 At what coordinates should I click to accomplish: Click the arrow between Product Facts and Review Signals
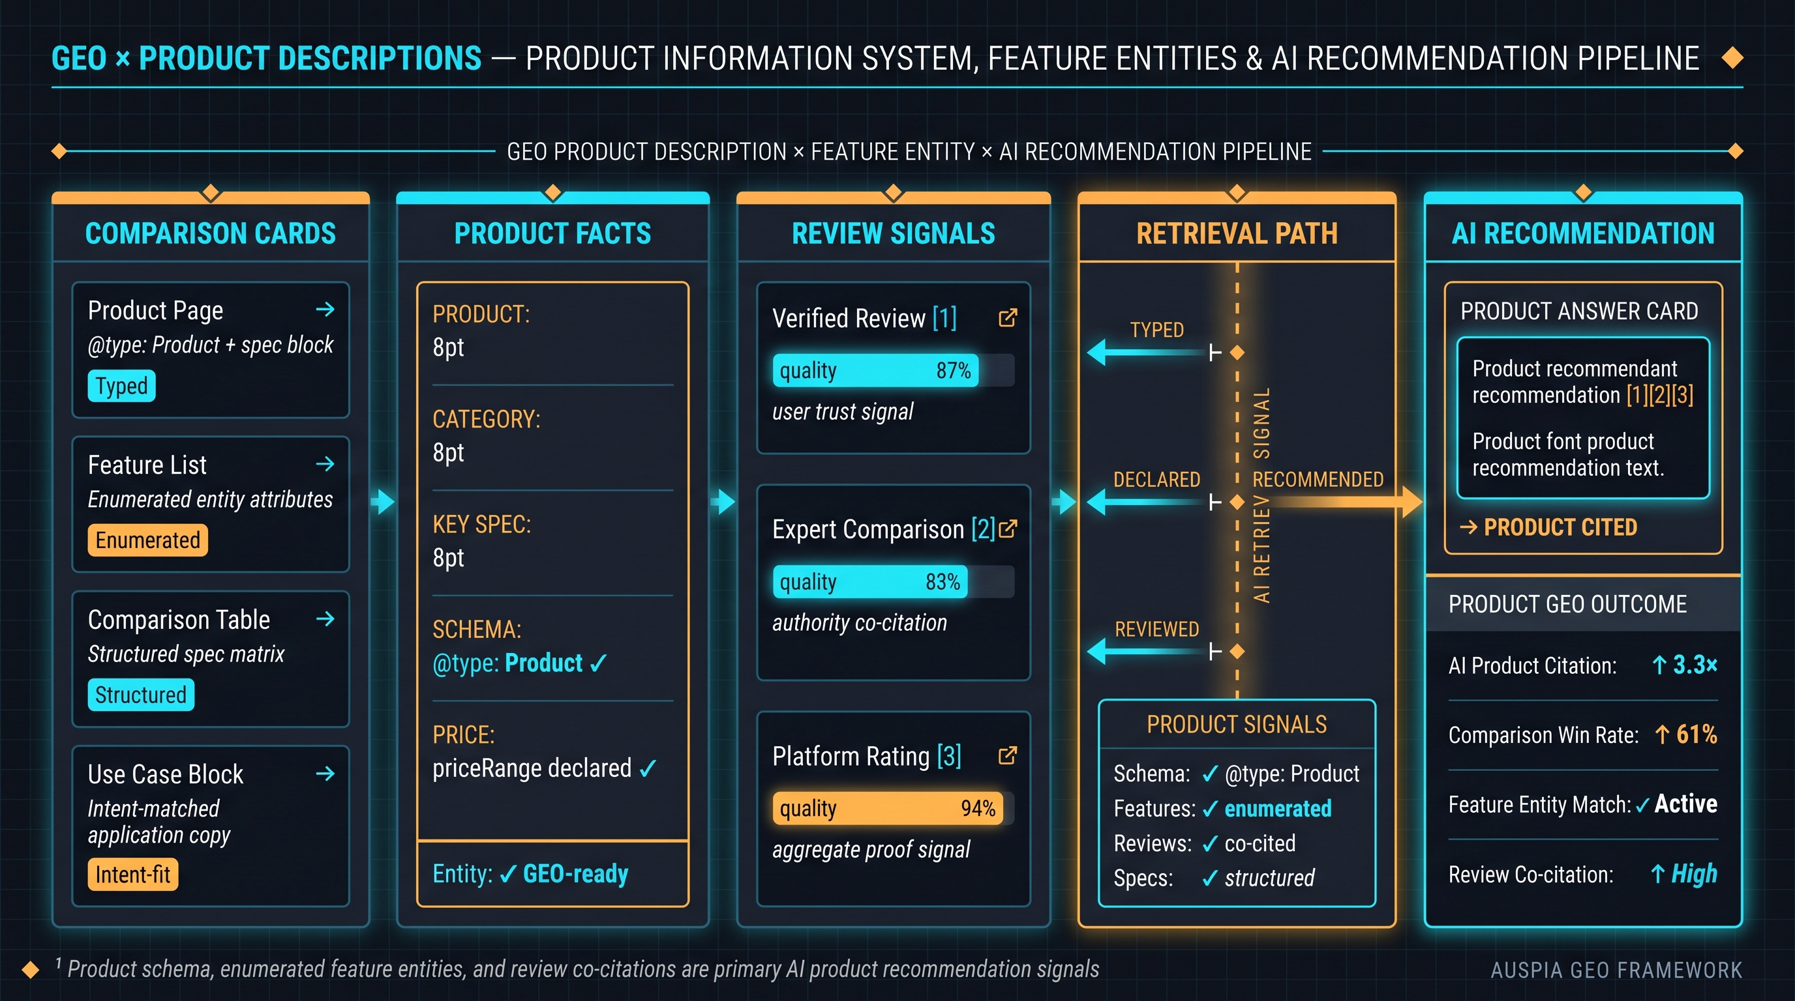point(723,501)
